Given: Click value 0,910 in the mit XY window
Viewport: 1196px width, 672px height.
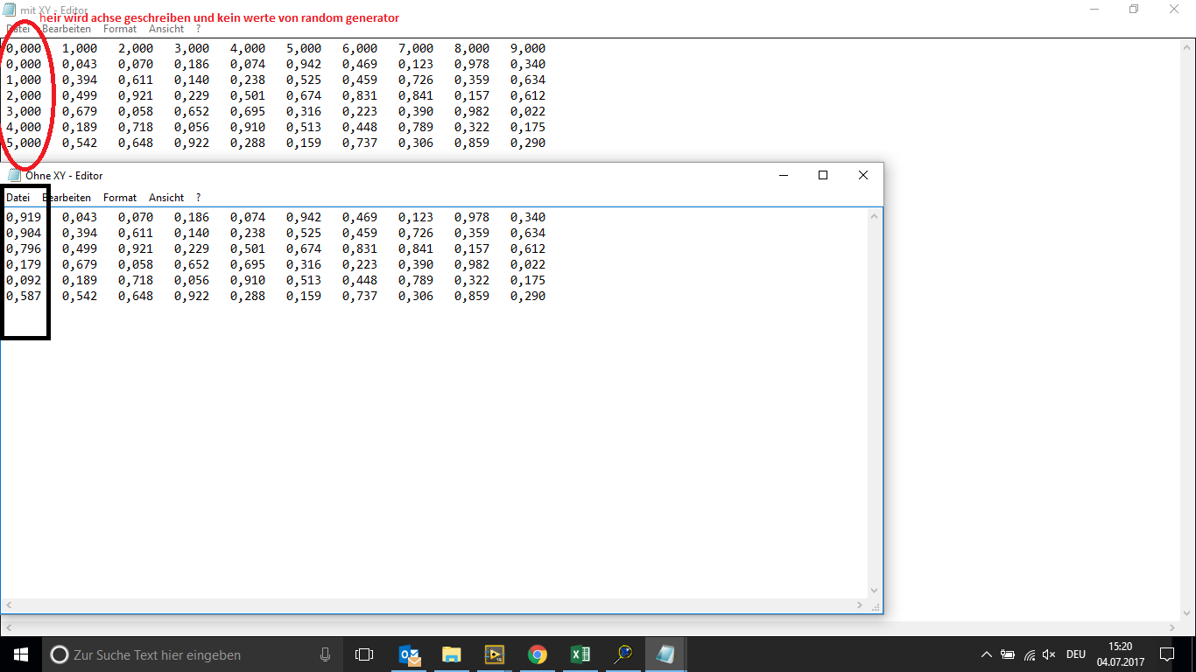Looking at the screenshot, I should 248,127.
